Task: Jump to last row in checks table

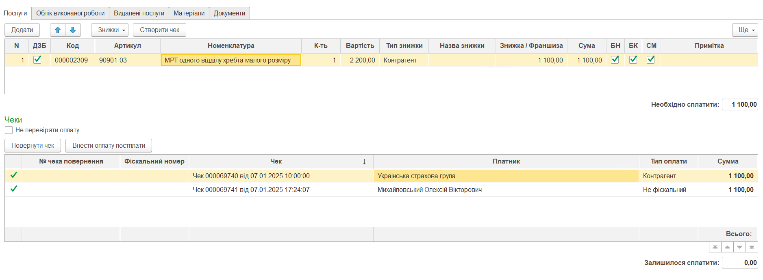Action: coord(752,247)
